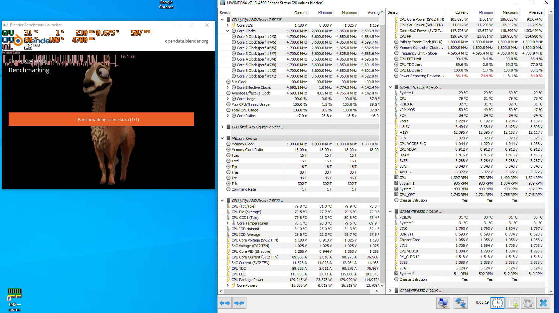Open the opendata.blender.org link
This screenshot has height=313, width=559.
(x=187, y=41)
